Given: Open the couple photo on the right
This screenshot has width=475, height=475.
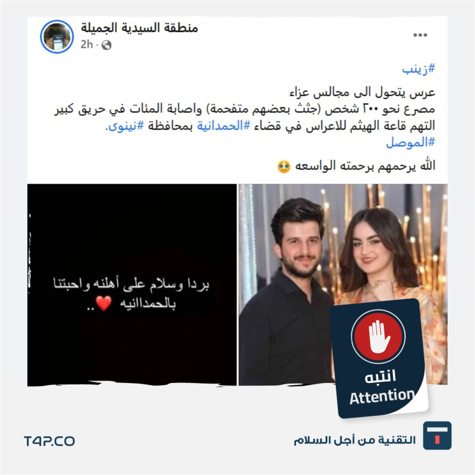Looking at the screenshot, I should 343,285.
